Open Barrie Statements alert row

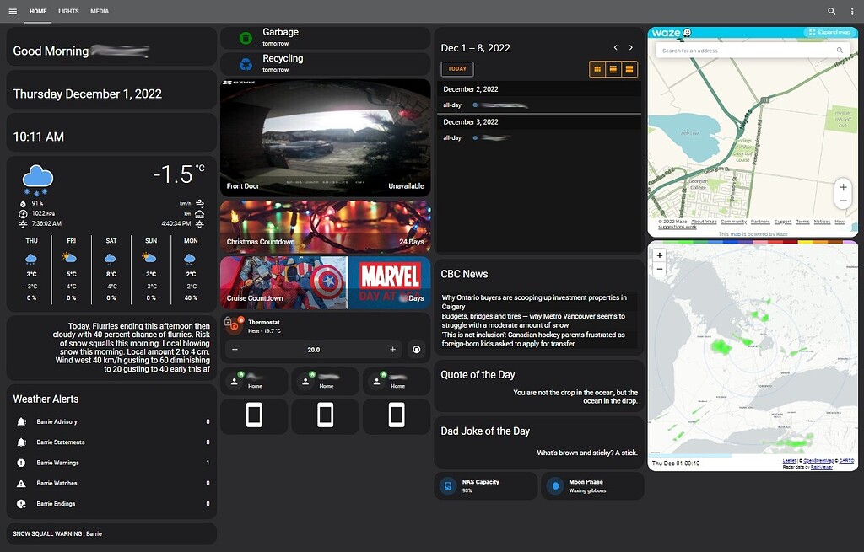tap(111, 442)
